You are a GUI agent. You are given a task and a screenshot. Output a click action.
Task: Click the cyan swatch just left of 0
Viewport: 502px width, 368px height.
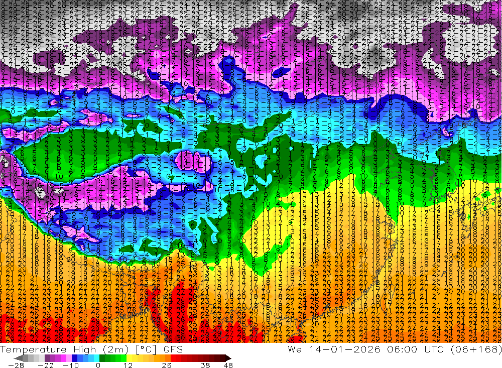point(96,358)
